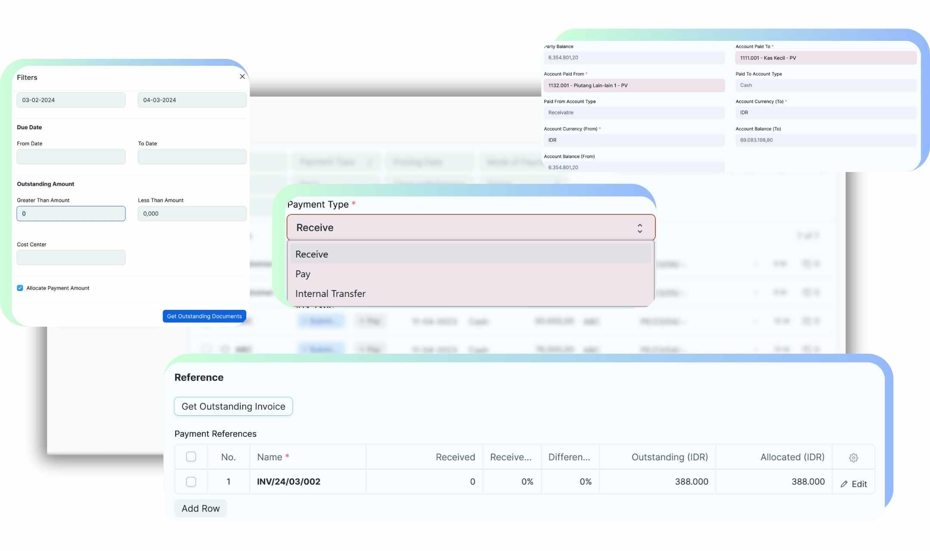The height and width of the screenshot is (551, 930).
Task: Click Edit pencil icon for INV/24/03/002 row
Action: coord(844,484)
